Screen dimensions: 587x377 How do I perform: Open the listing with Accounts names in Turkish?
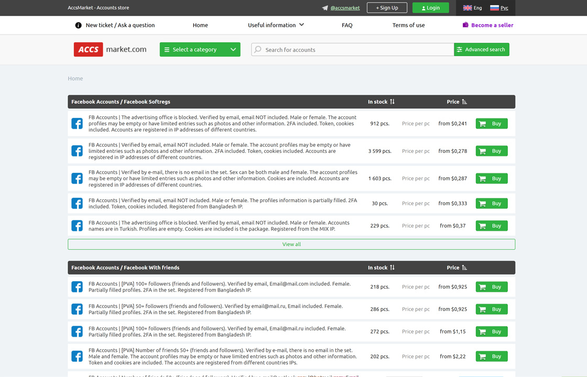[219, 226]
